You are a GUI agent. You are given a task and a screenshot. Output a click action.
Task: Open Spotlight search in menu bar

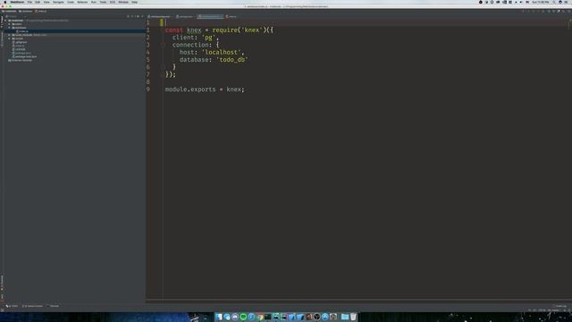[x=554, y=2]
